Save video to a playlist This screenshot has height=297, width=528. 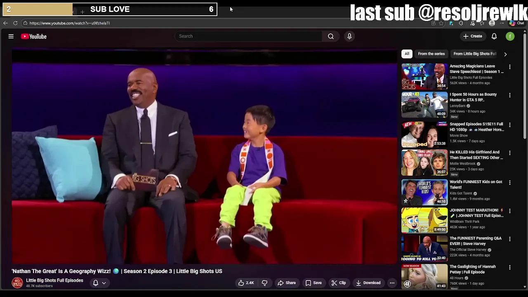(x=313, y=283)
